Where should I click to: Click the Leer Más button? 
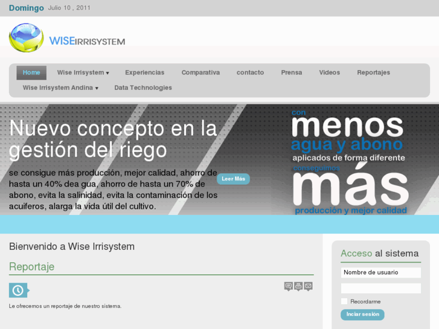233,179
